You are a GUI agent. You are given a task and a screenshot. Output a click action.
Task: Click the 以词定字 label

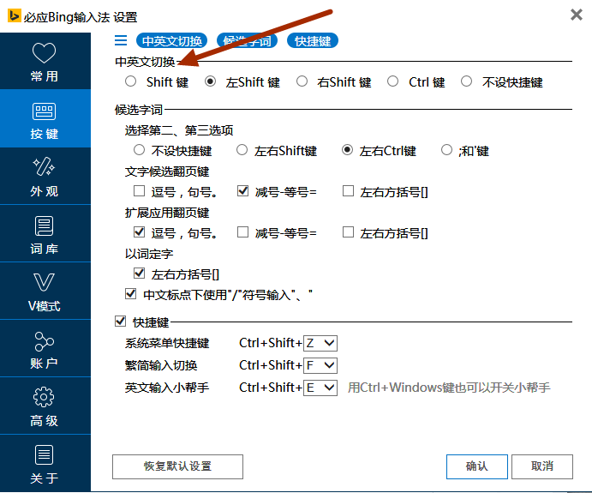pos(149,254)
